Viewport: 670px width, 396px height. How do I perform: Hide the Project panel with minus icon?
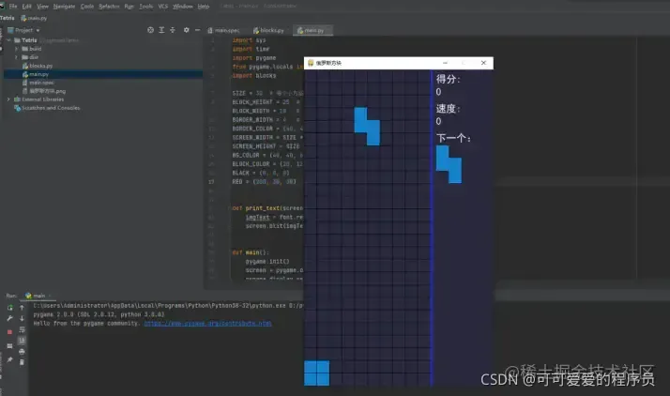pos(197,30)
